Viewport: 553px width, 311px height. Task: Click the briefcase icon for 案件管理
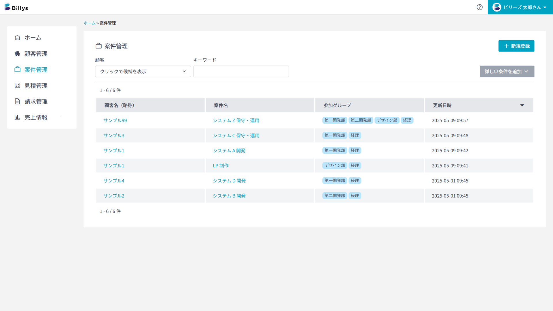point(17,69)
